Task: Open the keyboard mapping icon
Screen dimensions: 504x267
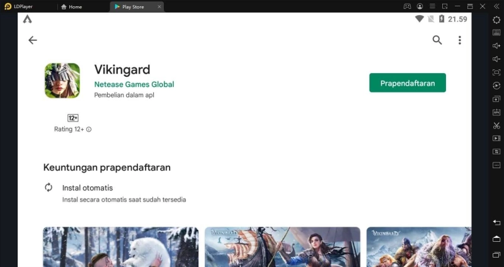Action: [496, 33]
